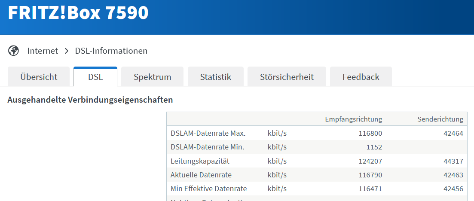Click the value 44317
Image resolution: width=474 pixels, height=201 pixels.
(453, 161)
